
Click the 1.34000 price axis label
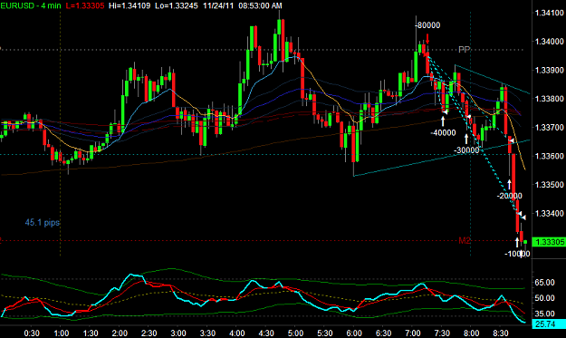(x=549, y=42)
